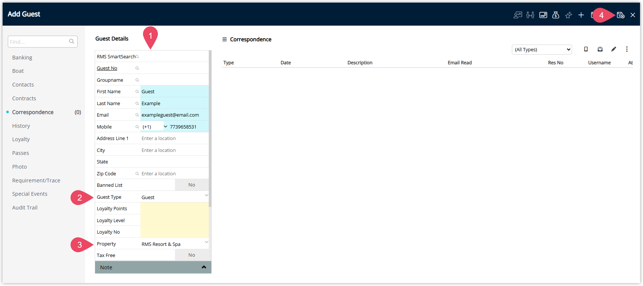Click the Guest No search magnifier
This screenshot has width=643, height=286.
pos(137,68)
